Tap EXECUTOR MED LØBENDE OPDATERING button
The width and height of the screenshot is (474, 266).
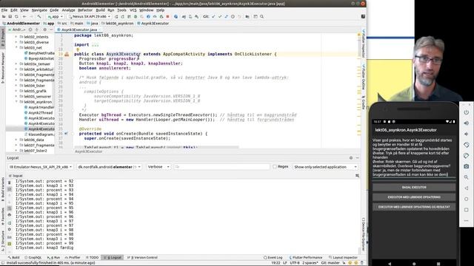coord(414,197)
